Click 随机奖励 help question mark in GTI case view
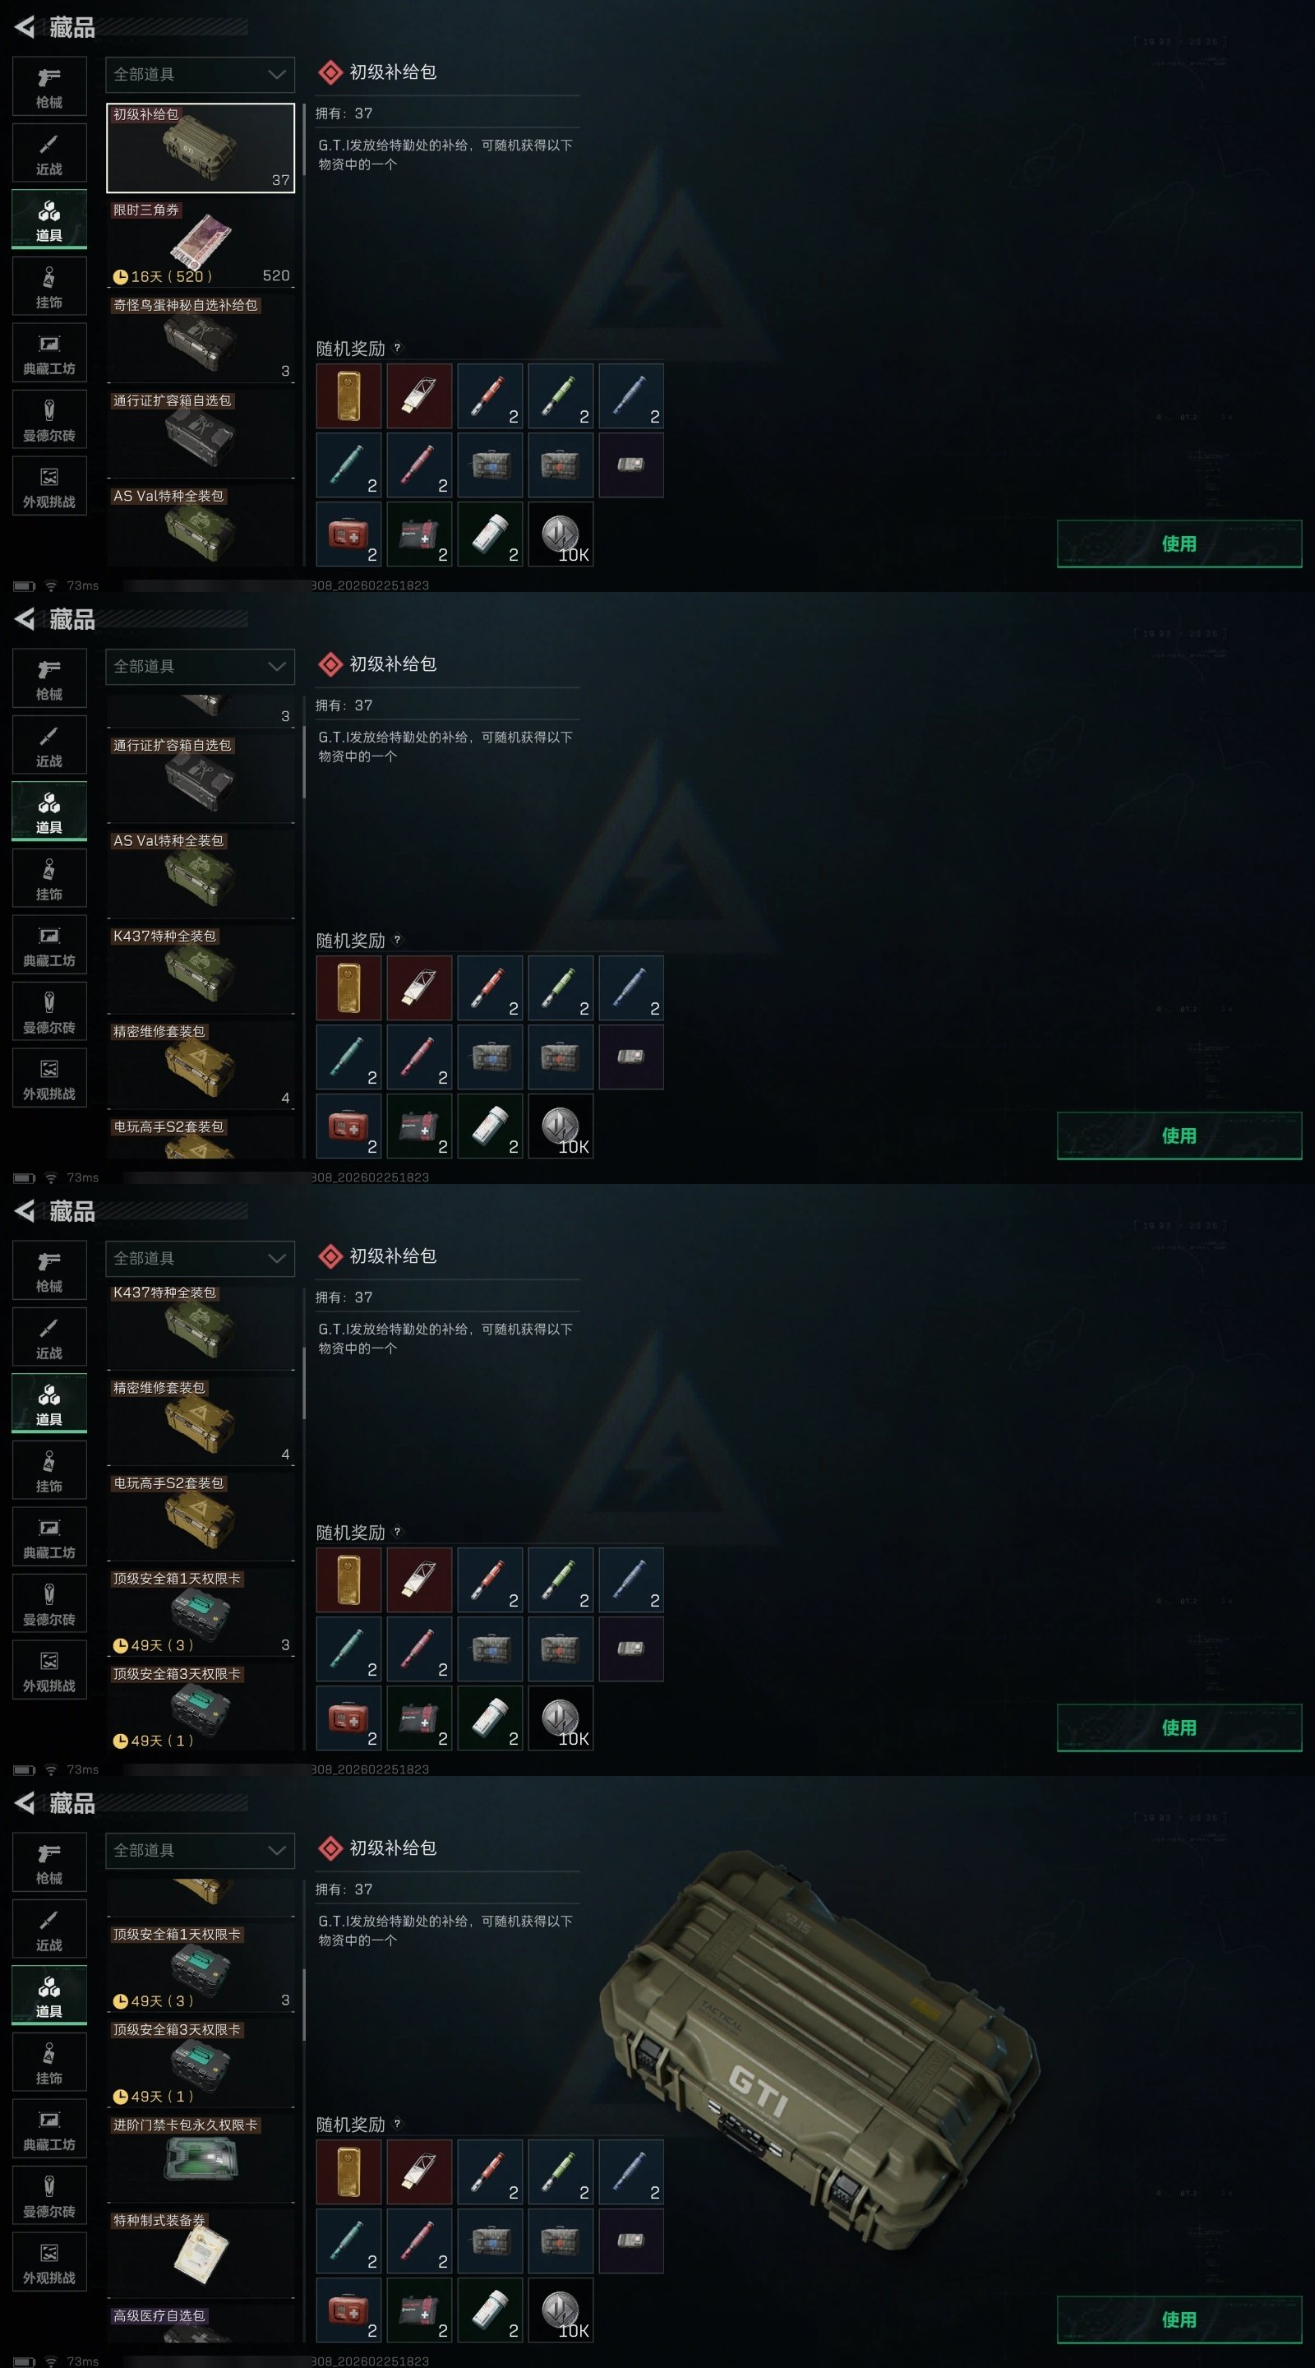 (397, 2124)
